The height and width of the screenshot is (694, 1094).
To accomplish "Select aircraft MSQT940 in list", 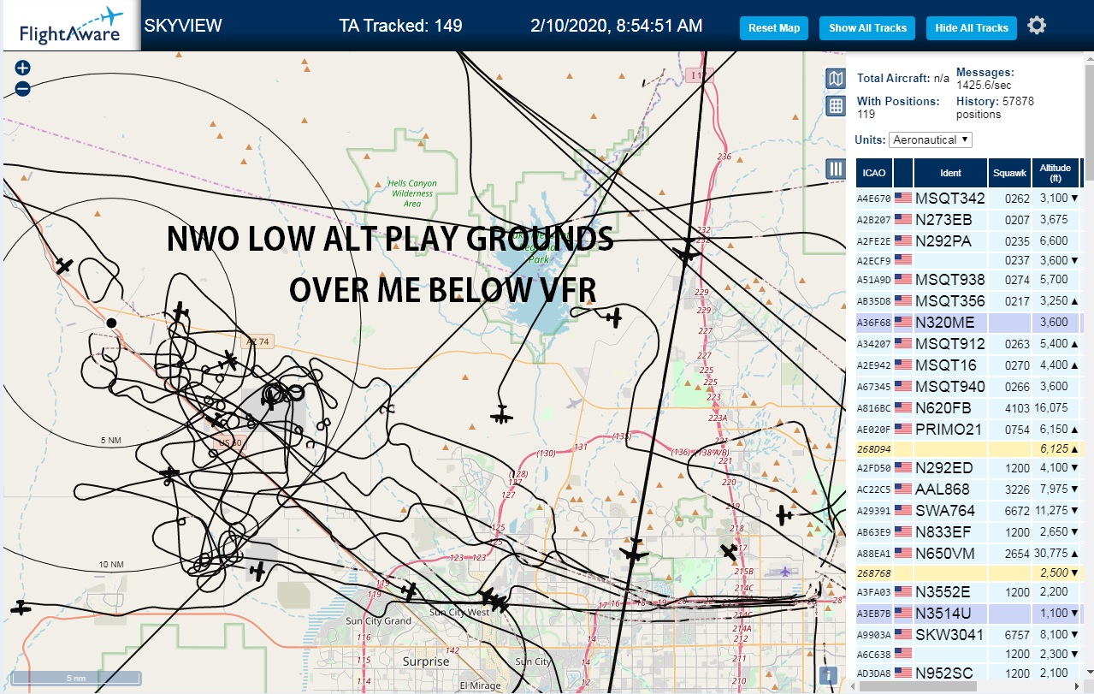I will (x=968, y=387).
